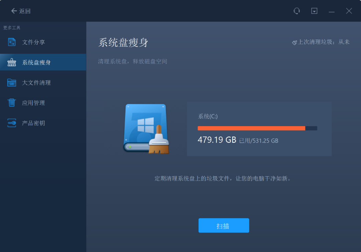
Task: Open the dropdown menu icon in title bar
Action: (x=314, y=11)
